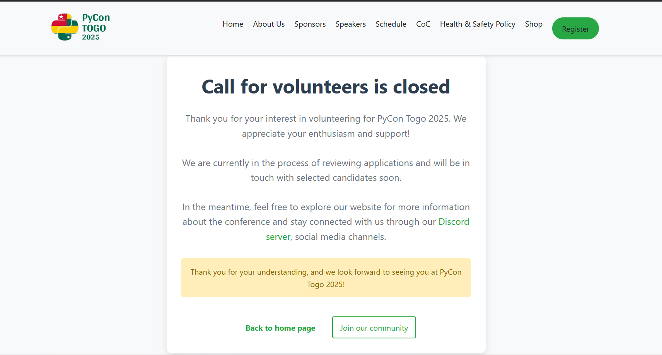Click the yellow thank-you notice box
Screen dimensions: 662x355
[326, 278]
